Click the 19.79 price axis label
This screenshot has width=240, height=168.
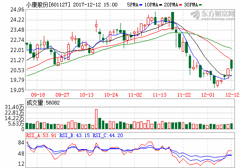click(x=17, y=80)
